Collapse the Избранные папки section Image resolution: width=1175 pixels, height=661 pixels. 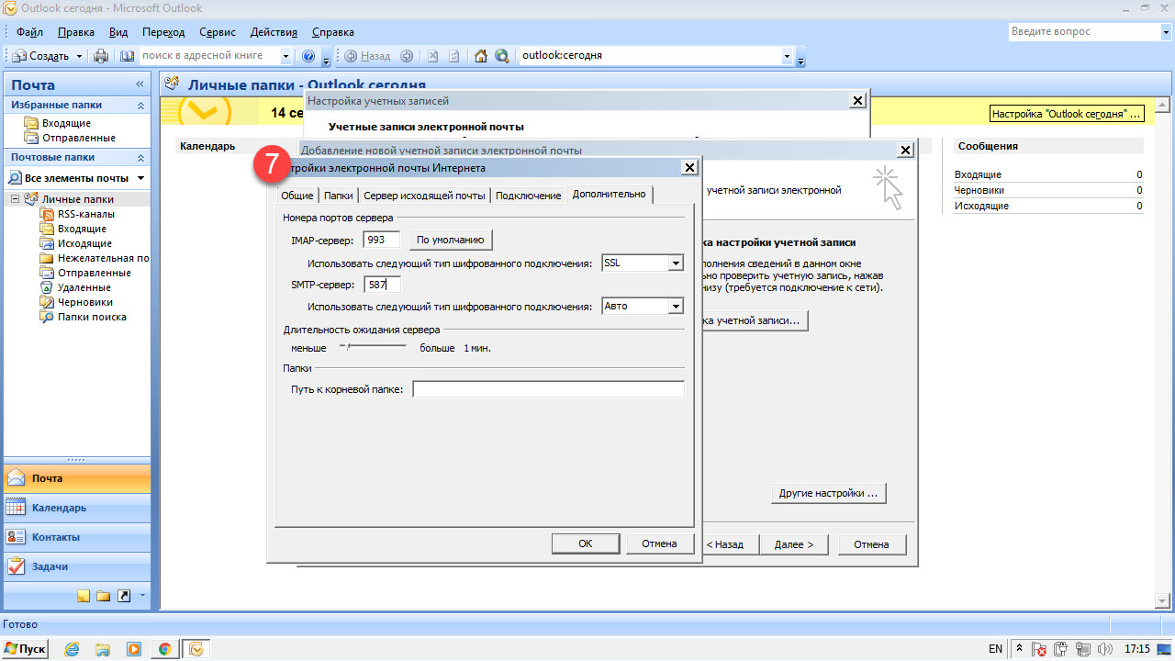140,106
